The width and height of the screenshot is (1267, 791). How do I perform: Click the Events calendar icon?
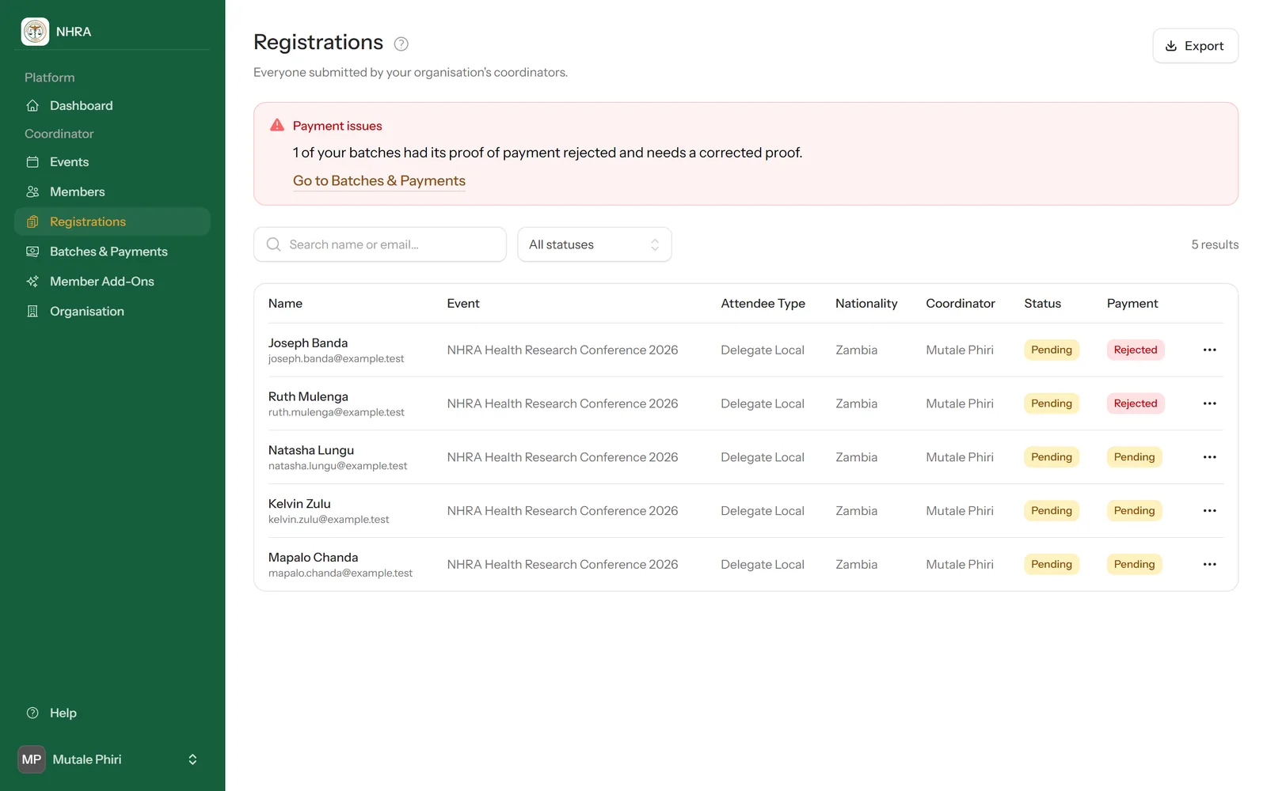pyautogui.click(x=32, y=161)
